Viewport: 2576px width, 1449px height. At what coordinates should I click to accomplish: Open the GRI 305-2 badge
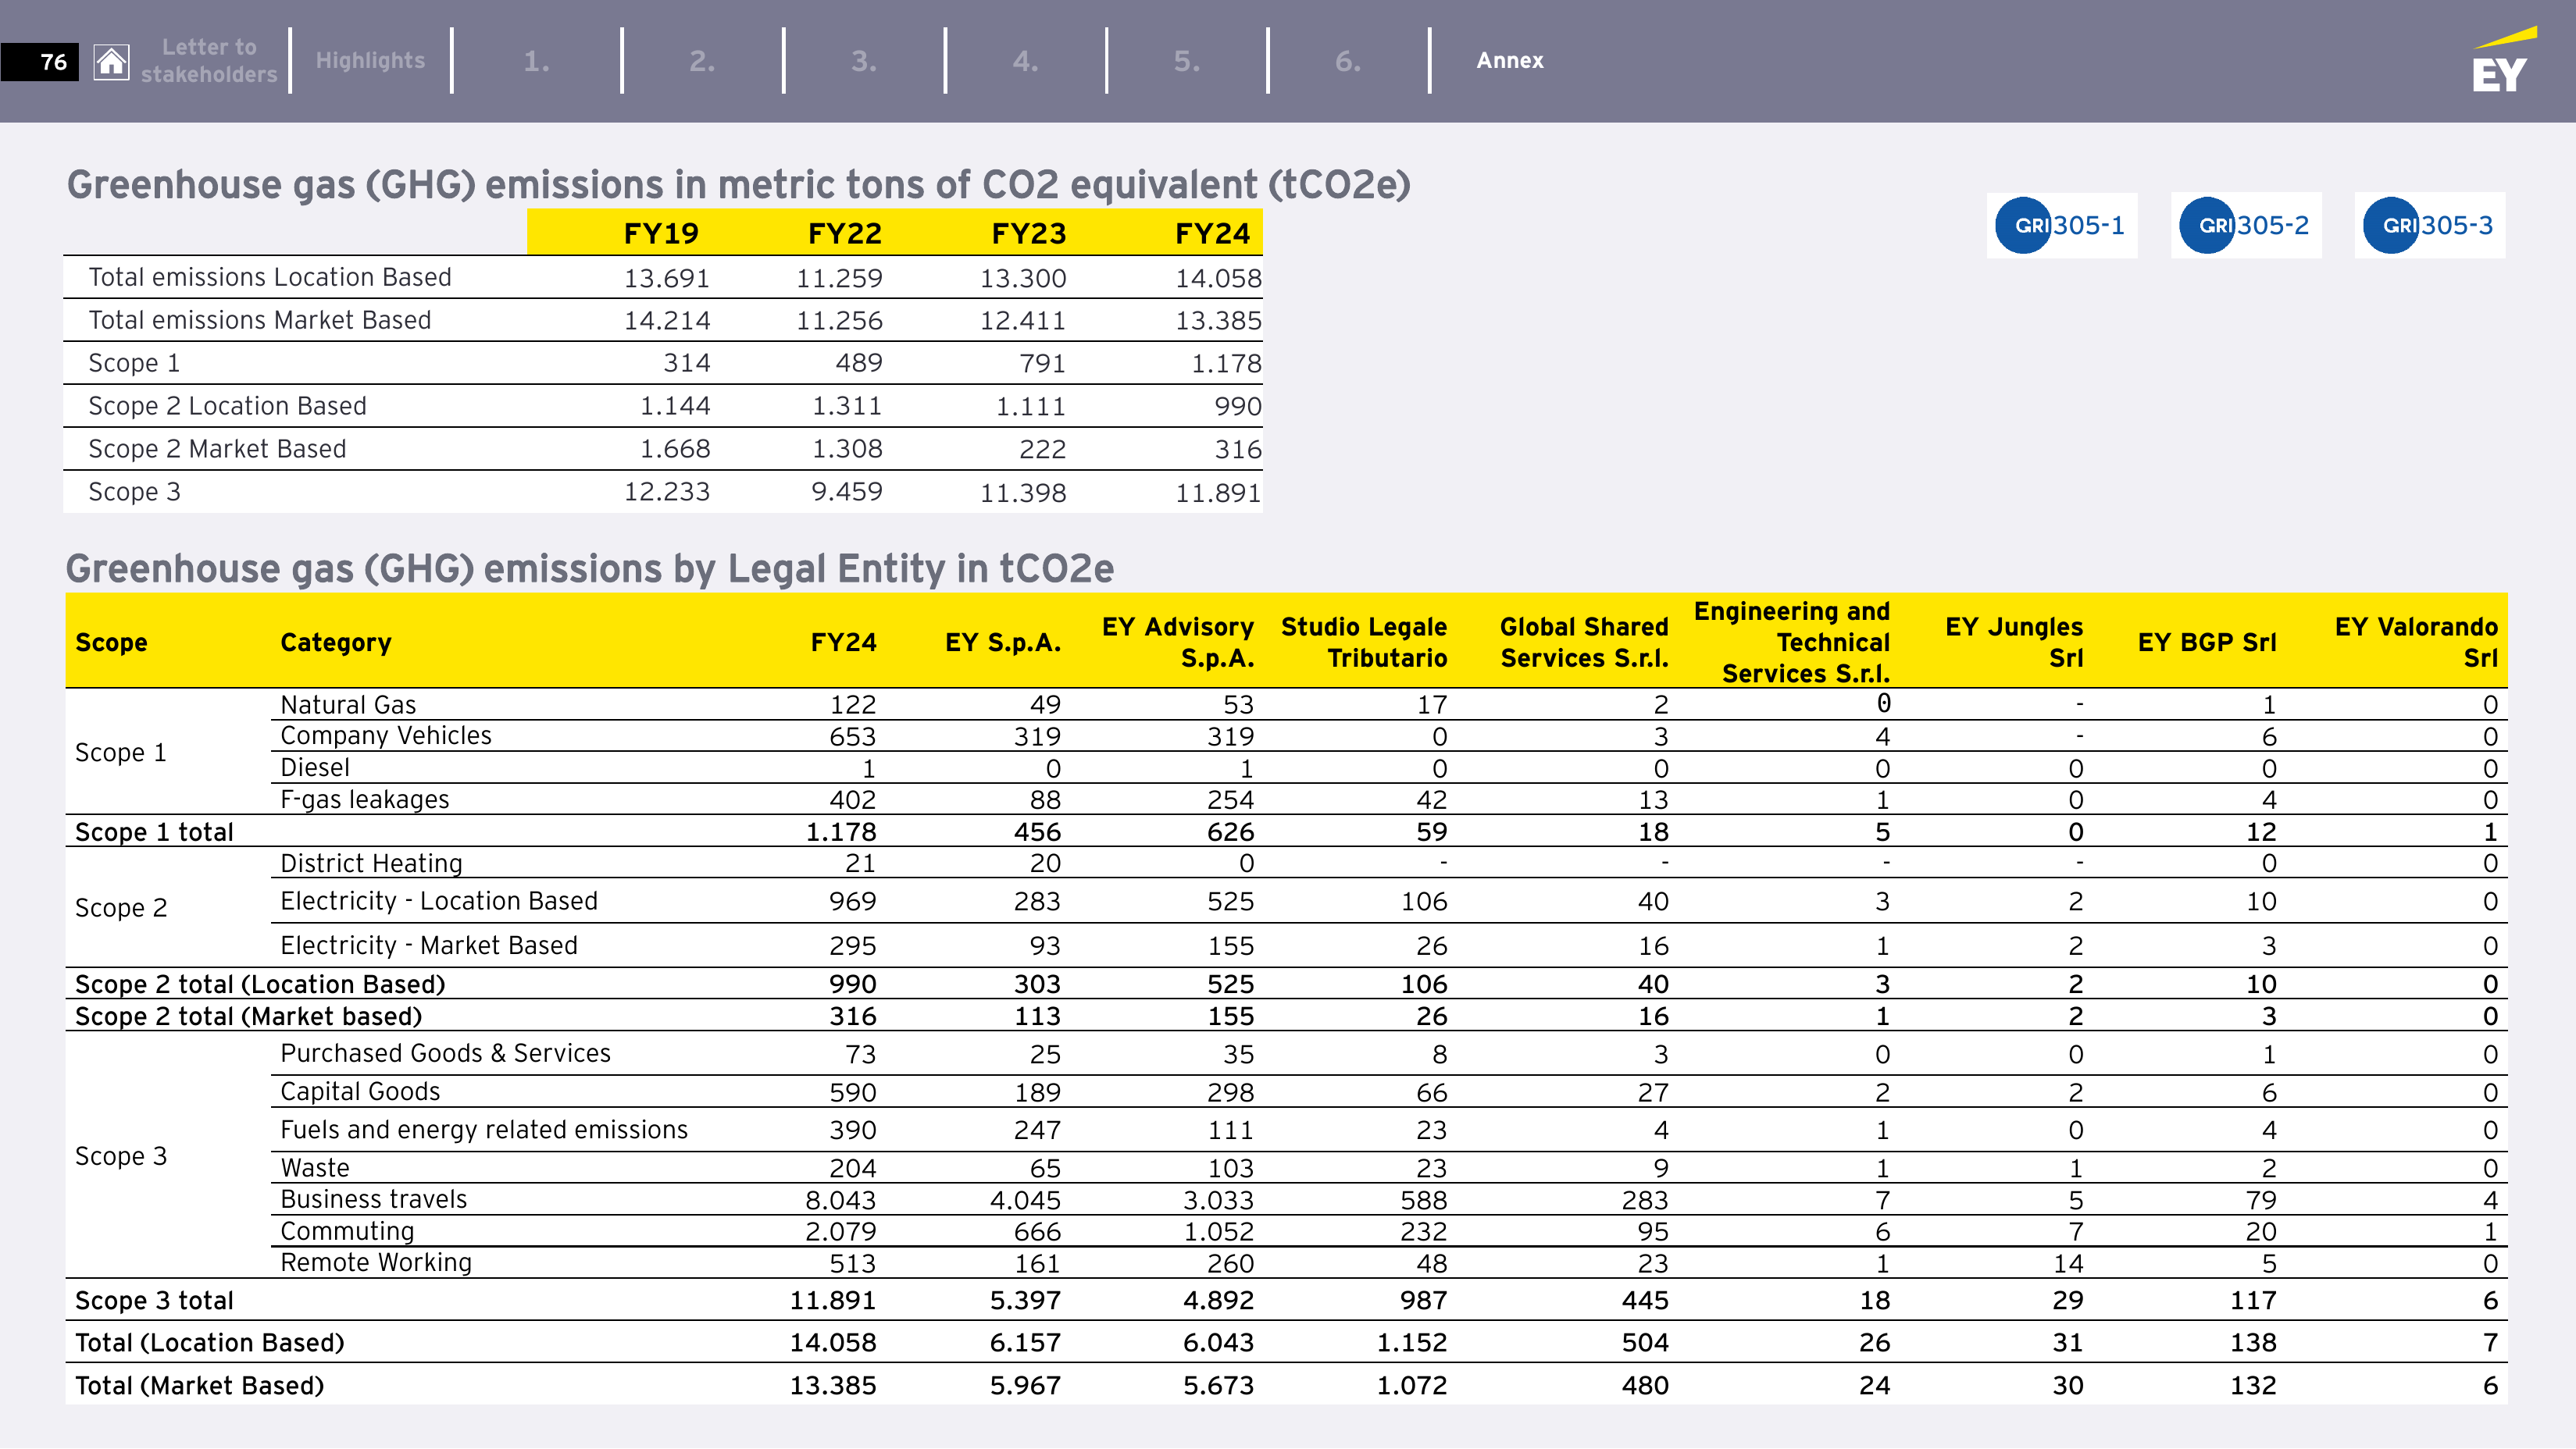[x=2245, y=226]
